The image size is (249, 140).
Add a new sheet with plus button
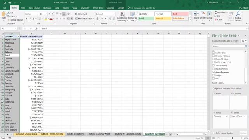(170, 134)
